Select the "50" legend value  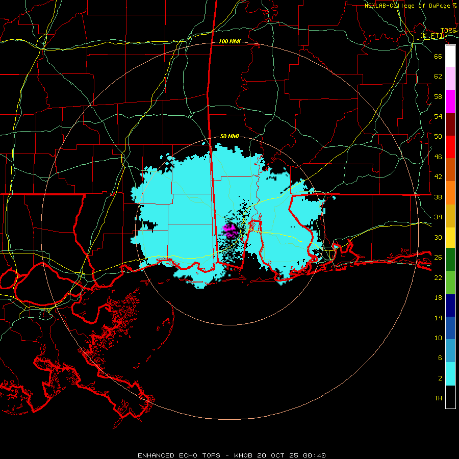438,137
